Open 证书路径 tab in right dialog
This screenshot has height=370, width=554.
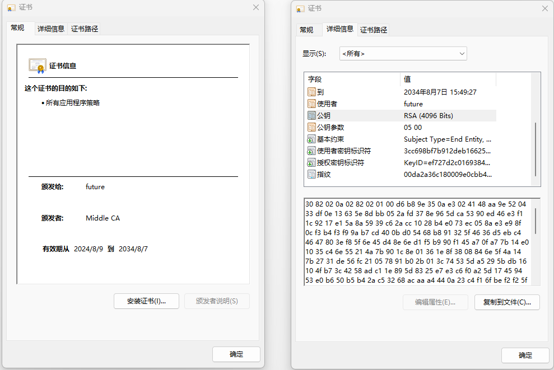374,30
